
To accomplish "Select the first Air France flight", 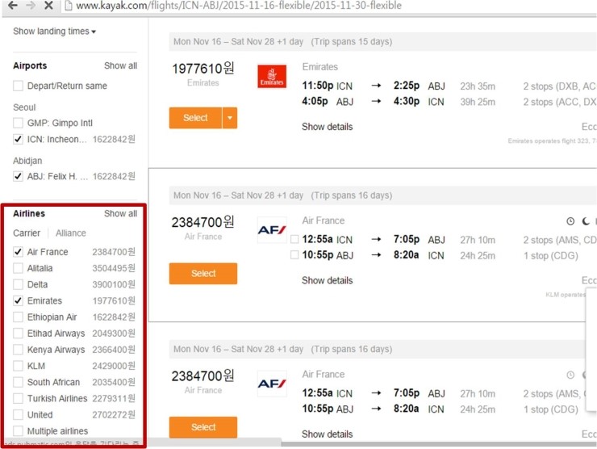I will (203, 273).
